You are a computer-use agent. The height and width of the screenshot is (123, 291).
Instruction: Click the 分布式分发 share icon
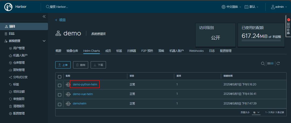tap(11, 77)
